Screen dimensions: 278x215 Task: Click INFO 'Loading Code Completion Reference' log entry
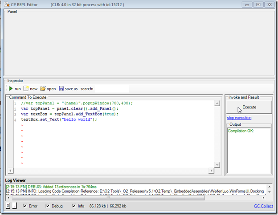point(135,191)
